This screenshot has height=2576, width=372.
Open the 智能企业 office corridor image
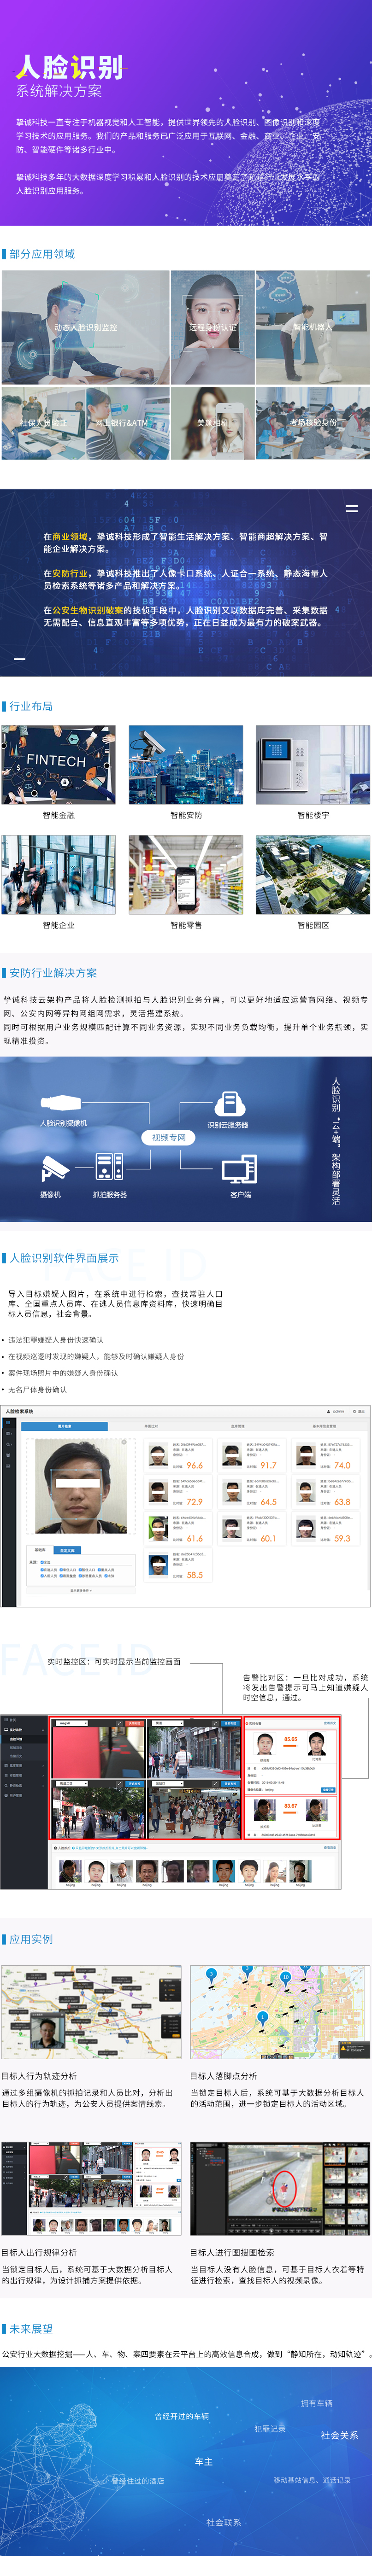[x=58, y=875]
